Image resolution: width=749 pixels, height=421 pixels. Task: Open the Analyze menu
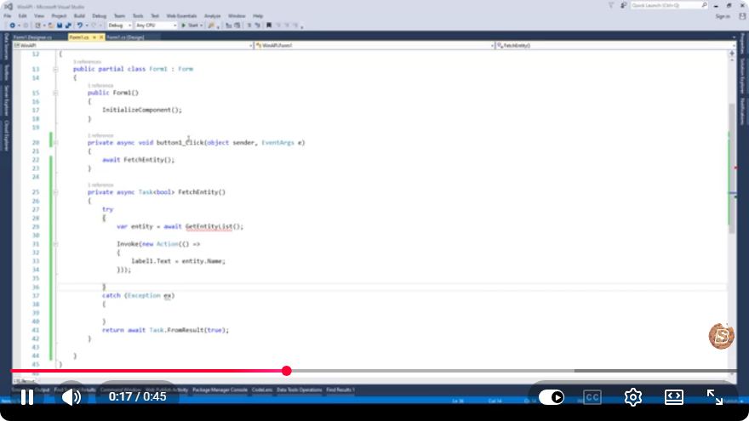[213, 16]
